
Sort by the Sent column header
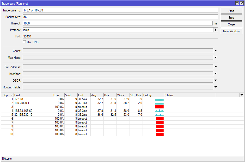coord(71,95)
